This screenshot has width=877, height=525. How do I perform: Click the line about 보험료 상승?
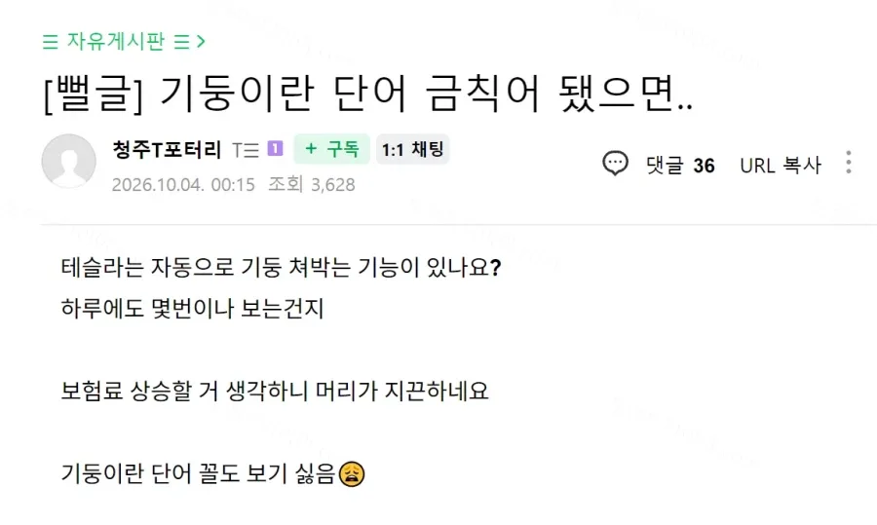coord(275,391)
